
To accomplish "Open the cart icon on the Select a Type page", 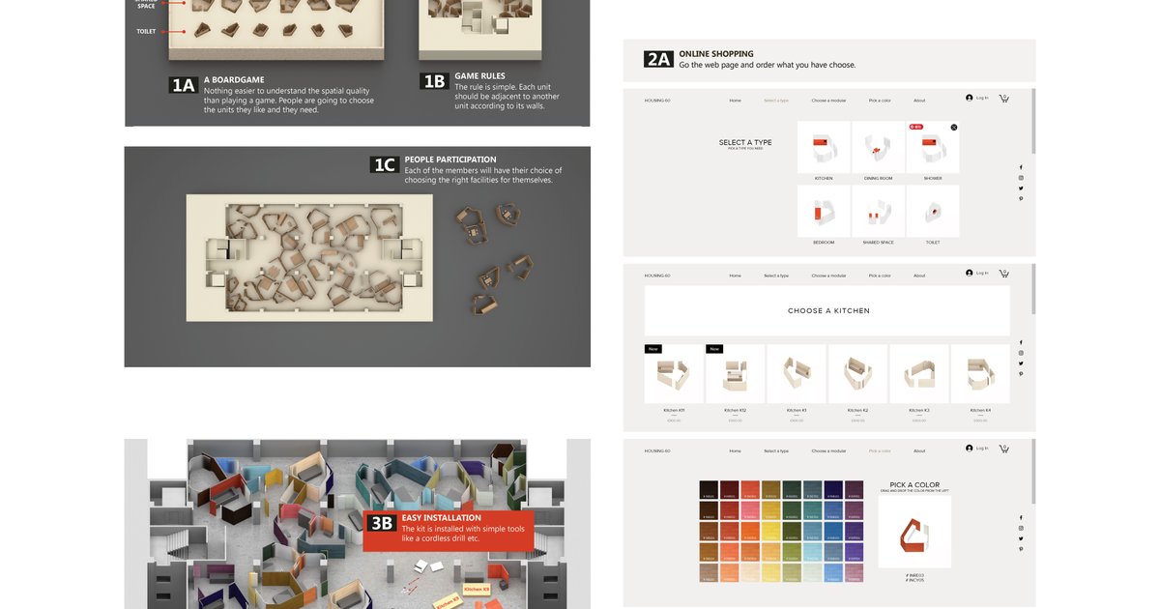I will click(1004, 98).
